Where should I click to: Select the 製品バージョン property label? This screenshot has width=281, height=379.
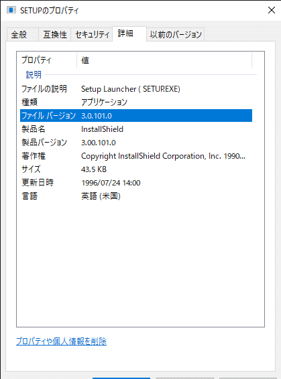pos(44,143)
